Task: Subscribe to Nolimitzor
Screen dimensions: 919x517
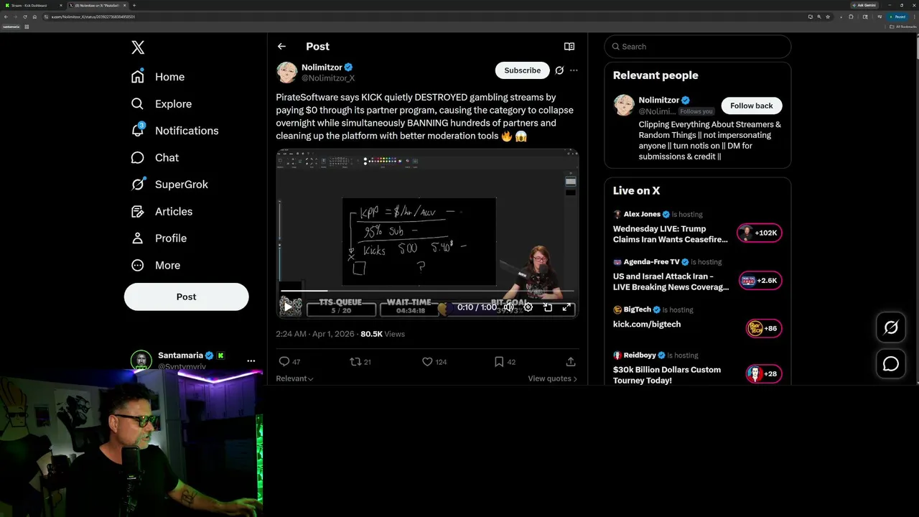Action: (522, 70)
